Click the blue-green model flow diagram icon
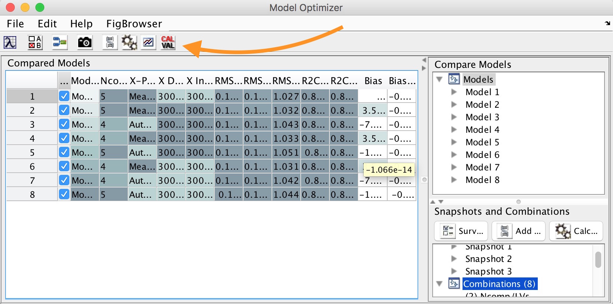 [59, 42]
